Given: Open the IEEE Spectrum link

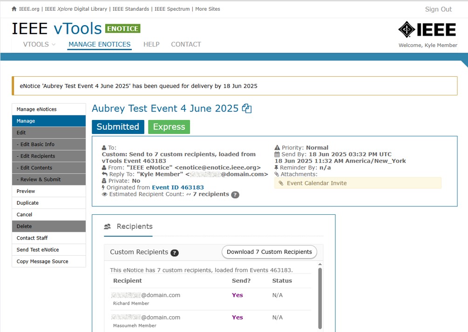Looking at the screenshot, I should (x=172, y=9).
